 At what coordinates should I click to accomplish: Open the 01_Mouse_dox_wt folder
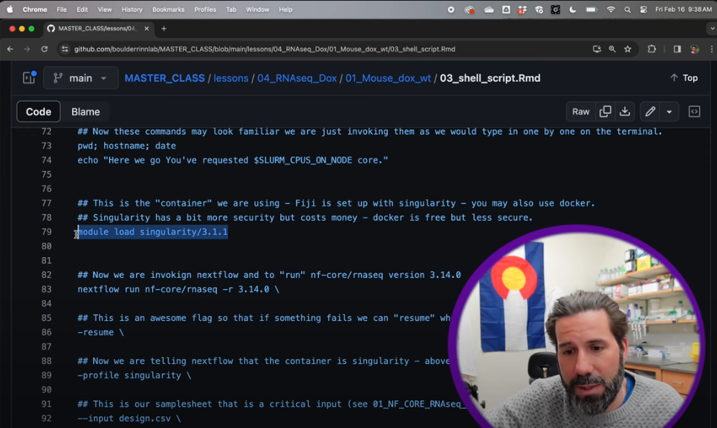tap(389, 78)
